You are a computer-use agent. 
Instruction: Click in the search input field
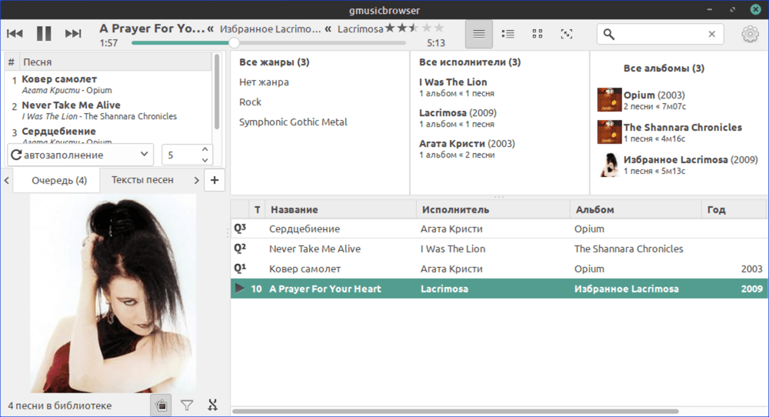coord(660,34)
